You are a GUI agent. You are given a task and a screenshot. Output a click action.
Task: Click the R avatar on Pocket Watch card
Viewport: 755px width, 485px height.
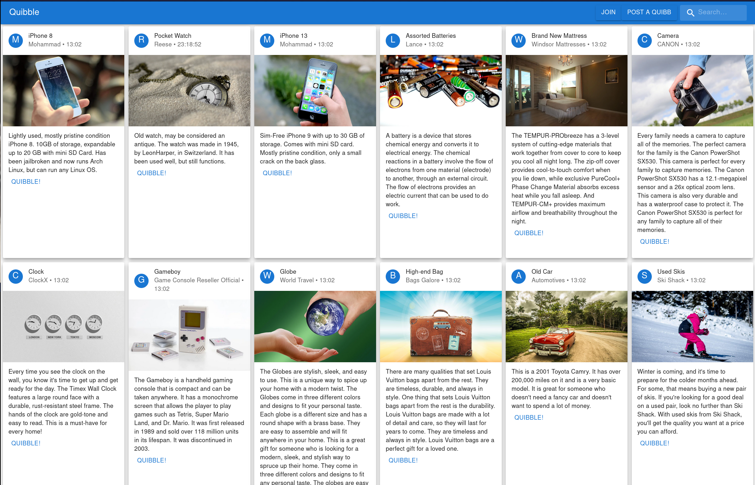click(x=141, y=40)
